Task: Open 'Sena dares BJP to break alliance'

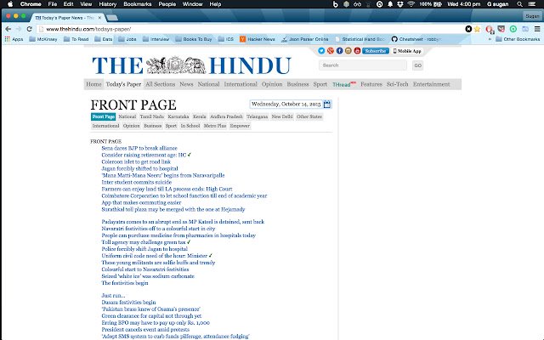Action: (139, 148)
